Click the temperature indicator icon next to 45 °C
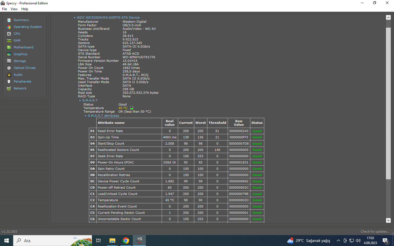 click(132, 108)
